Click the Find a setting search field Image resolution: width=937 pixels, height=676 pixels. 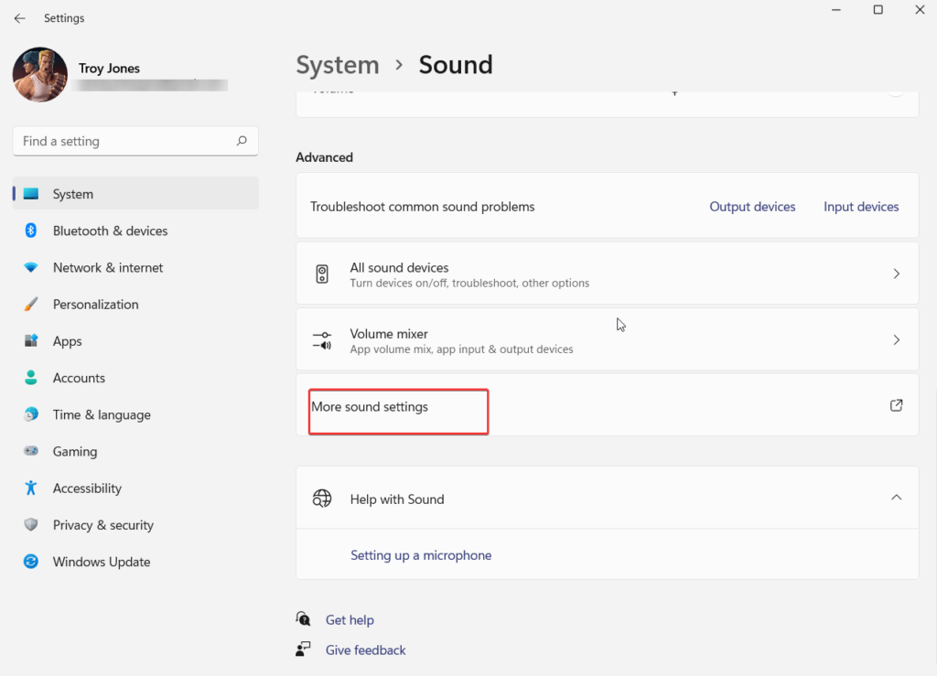135,141
